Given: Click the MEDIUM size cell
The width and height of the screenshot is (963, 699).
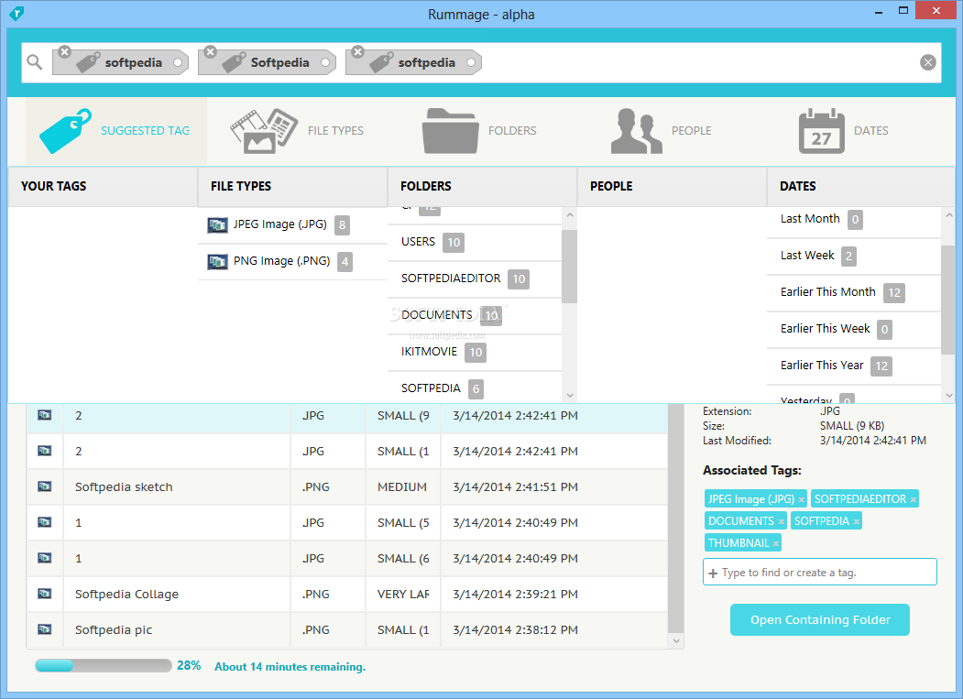Looking at the screenshot, I should tap(402, 487).
